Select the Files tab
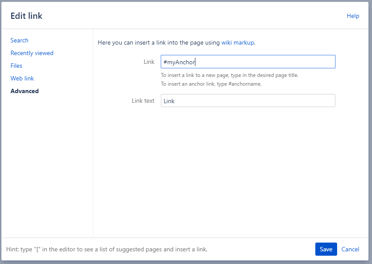The width and height of the screenshot is (372, 264). (16, 66)
